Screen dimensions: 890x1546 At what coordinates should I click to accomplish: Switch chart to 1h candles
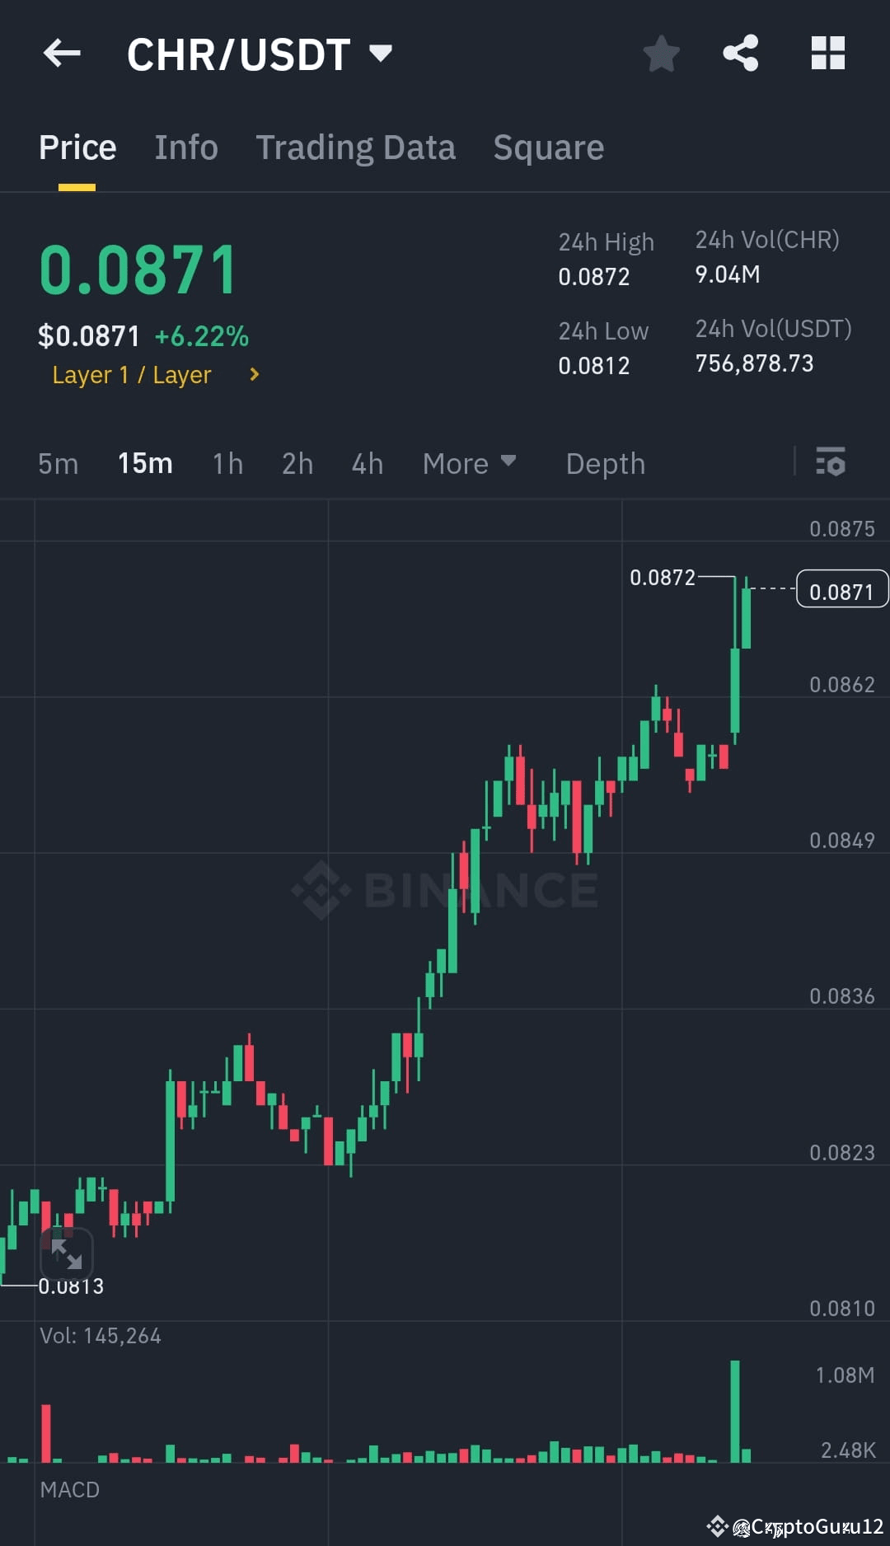pos(227,463)
